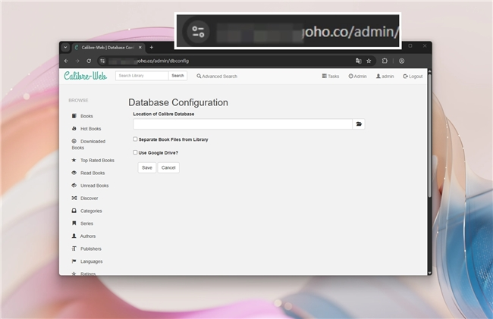Click the Location of Calibre Database field
The height and width of the screenshot is (319, 493).
tap(243, 124)
